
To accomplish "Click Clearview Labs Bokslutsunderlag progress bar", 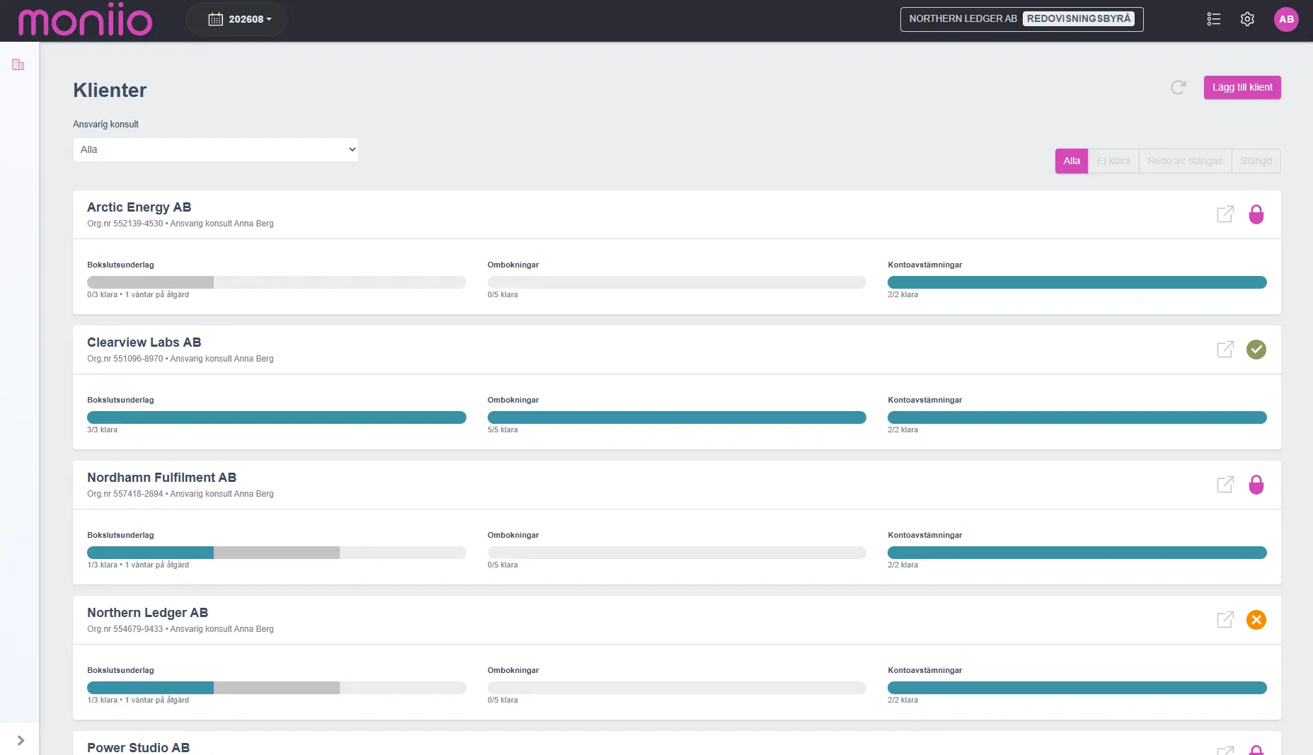I will (x=277, y=417).
